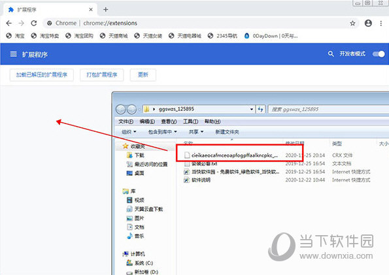Open the 淘宝团购 bookmark
389x275 pixels.
[79, 36]
